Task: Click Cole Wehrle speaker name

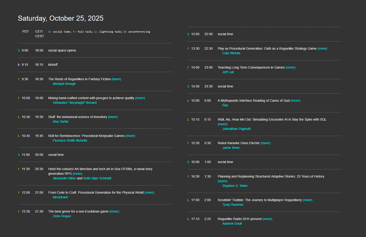Action: pos(231,53)
